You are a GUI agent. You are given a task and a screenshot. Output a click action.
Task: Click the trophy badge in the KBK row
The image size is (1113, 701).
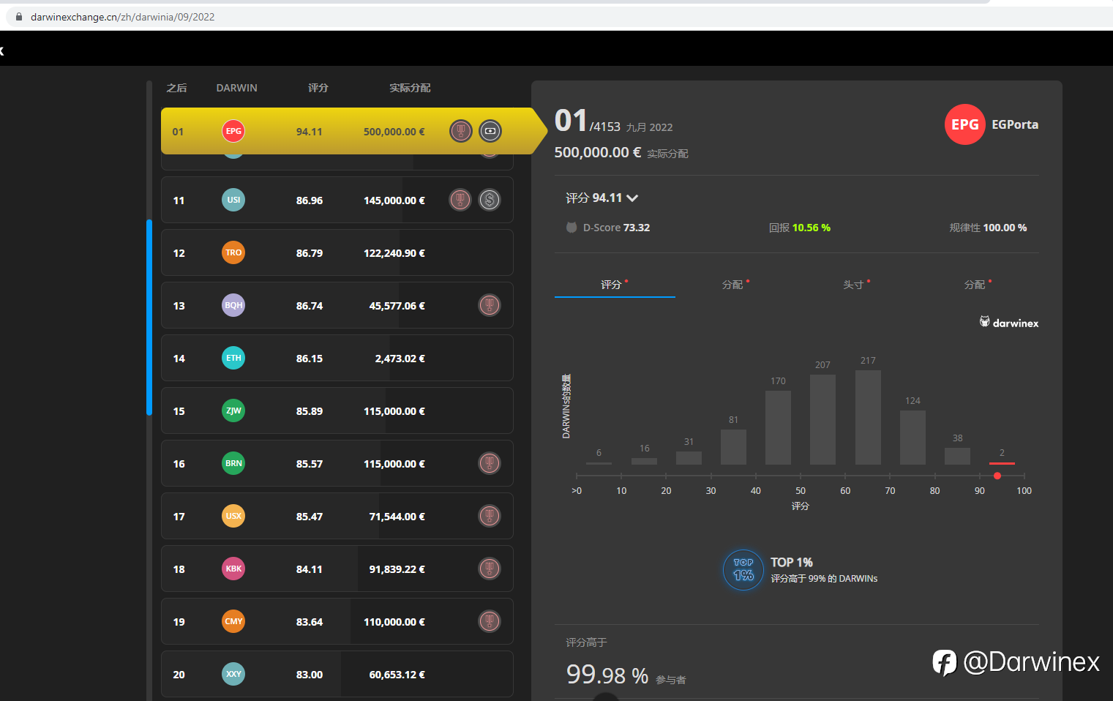point(490,569)
